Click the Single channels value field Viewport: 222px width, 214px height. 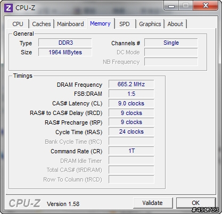[171, 43]
